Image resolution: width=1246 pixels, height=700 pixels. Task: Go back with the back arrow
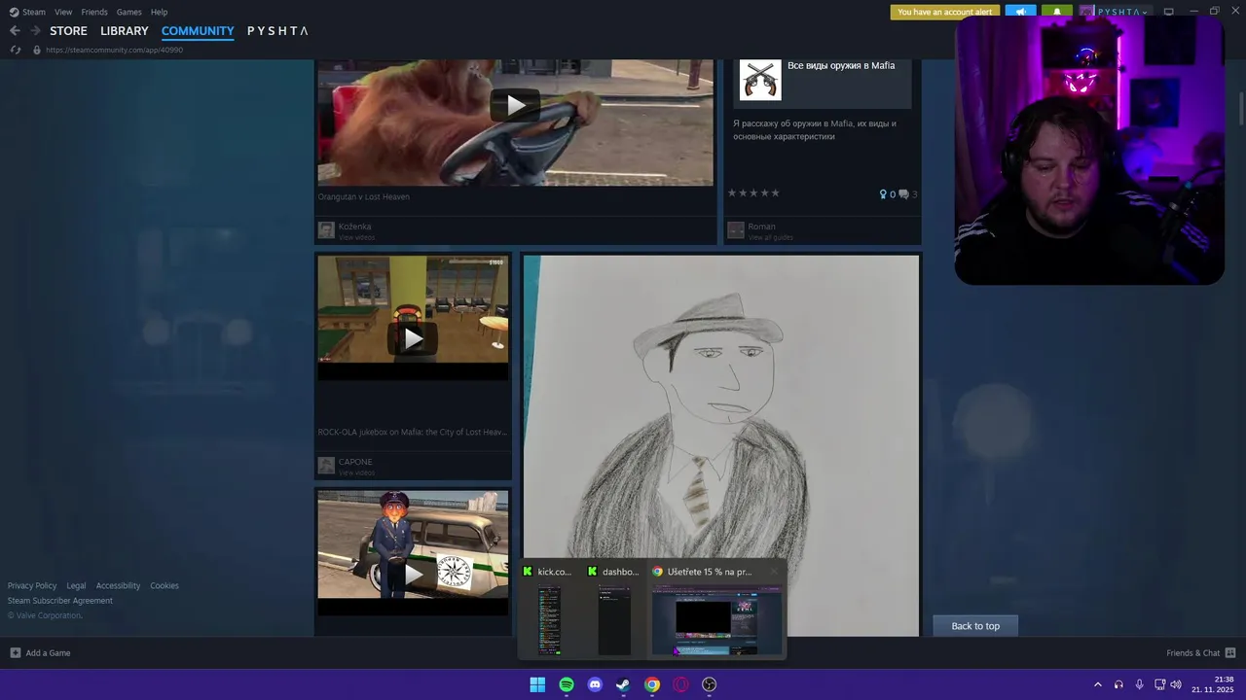[15, 31]
